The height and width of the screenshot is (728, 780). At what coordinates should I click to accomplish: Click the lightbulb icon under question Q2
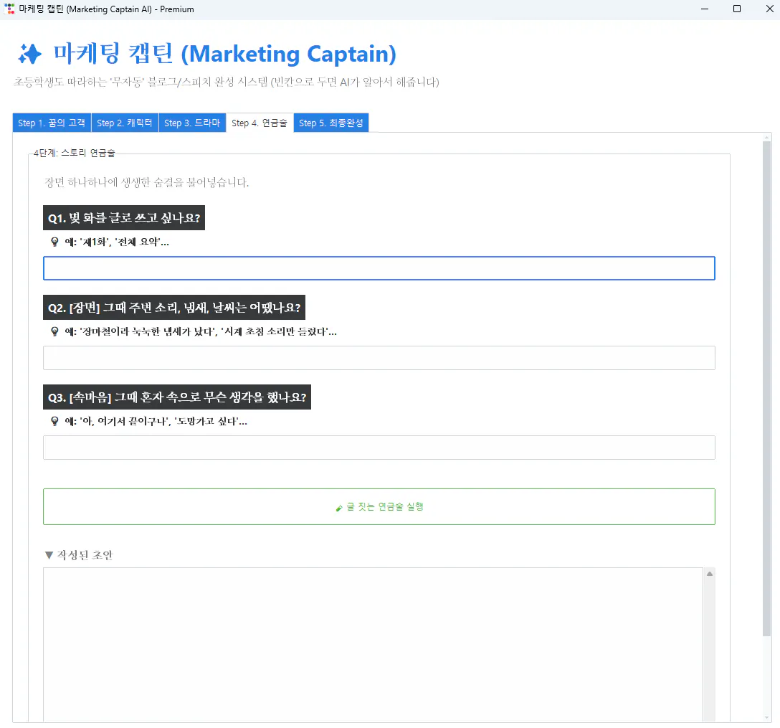(54, 331)
